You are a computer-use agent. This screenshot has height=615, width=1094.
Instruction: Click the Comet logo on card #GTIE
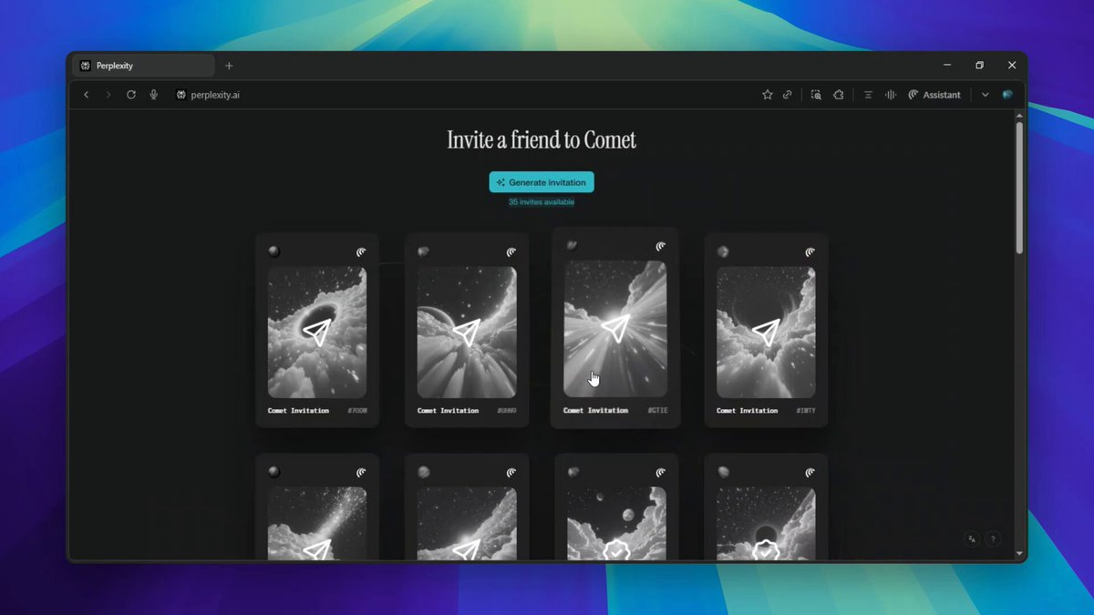coord(661,246)
